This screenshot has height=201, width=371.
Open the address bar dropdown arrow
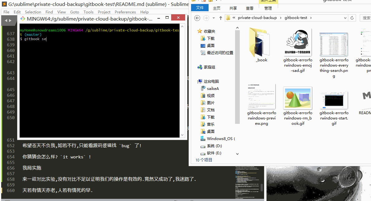point(345,18)
